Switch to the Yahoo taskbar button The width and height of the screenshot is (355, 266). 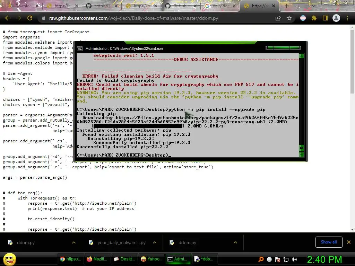click(152, 259)
